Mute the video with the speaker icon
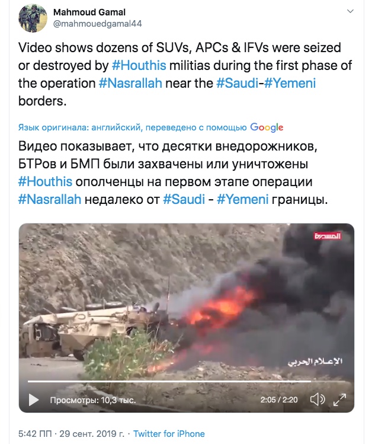The height and width of the screenshot is (444, 372). [x=318, y=400]
